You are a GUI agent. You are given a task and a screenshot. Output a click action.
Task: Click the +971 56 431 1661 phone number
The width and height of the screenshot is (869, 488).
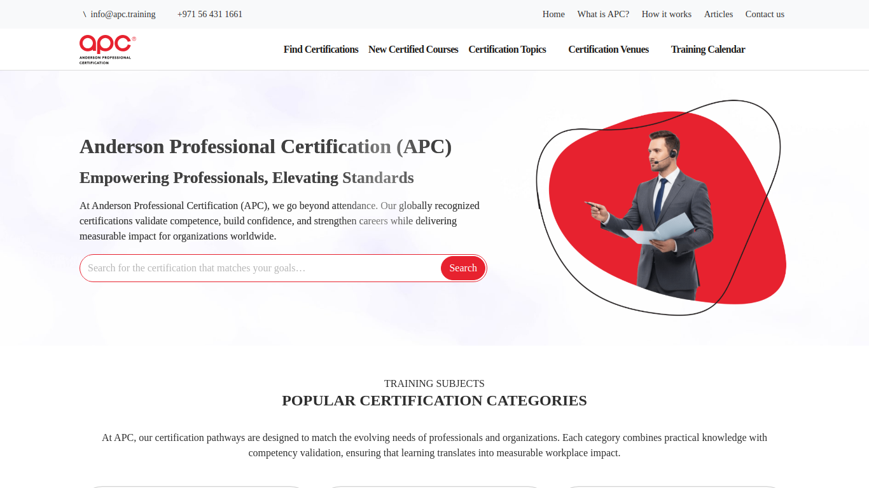click(x=209, y=14)
